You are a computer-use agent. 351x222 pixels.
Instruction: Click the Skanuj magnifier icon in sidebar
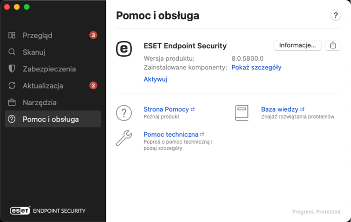point(12,52)
